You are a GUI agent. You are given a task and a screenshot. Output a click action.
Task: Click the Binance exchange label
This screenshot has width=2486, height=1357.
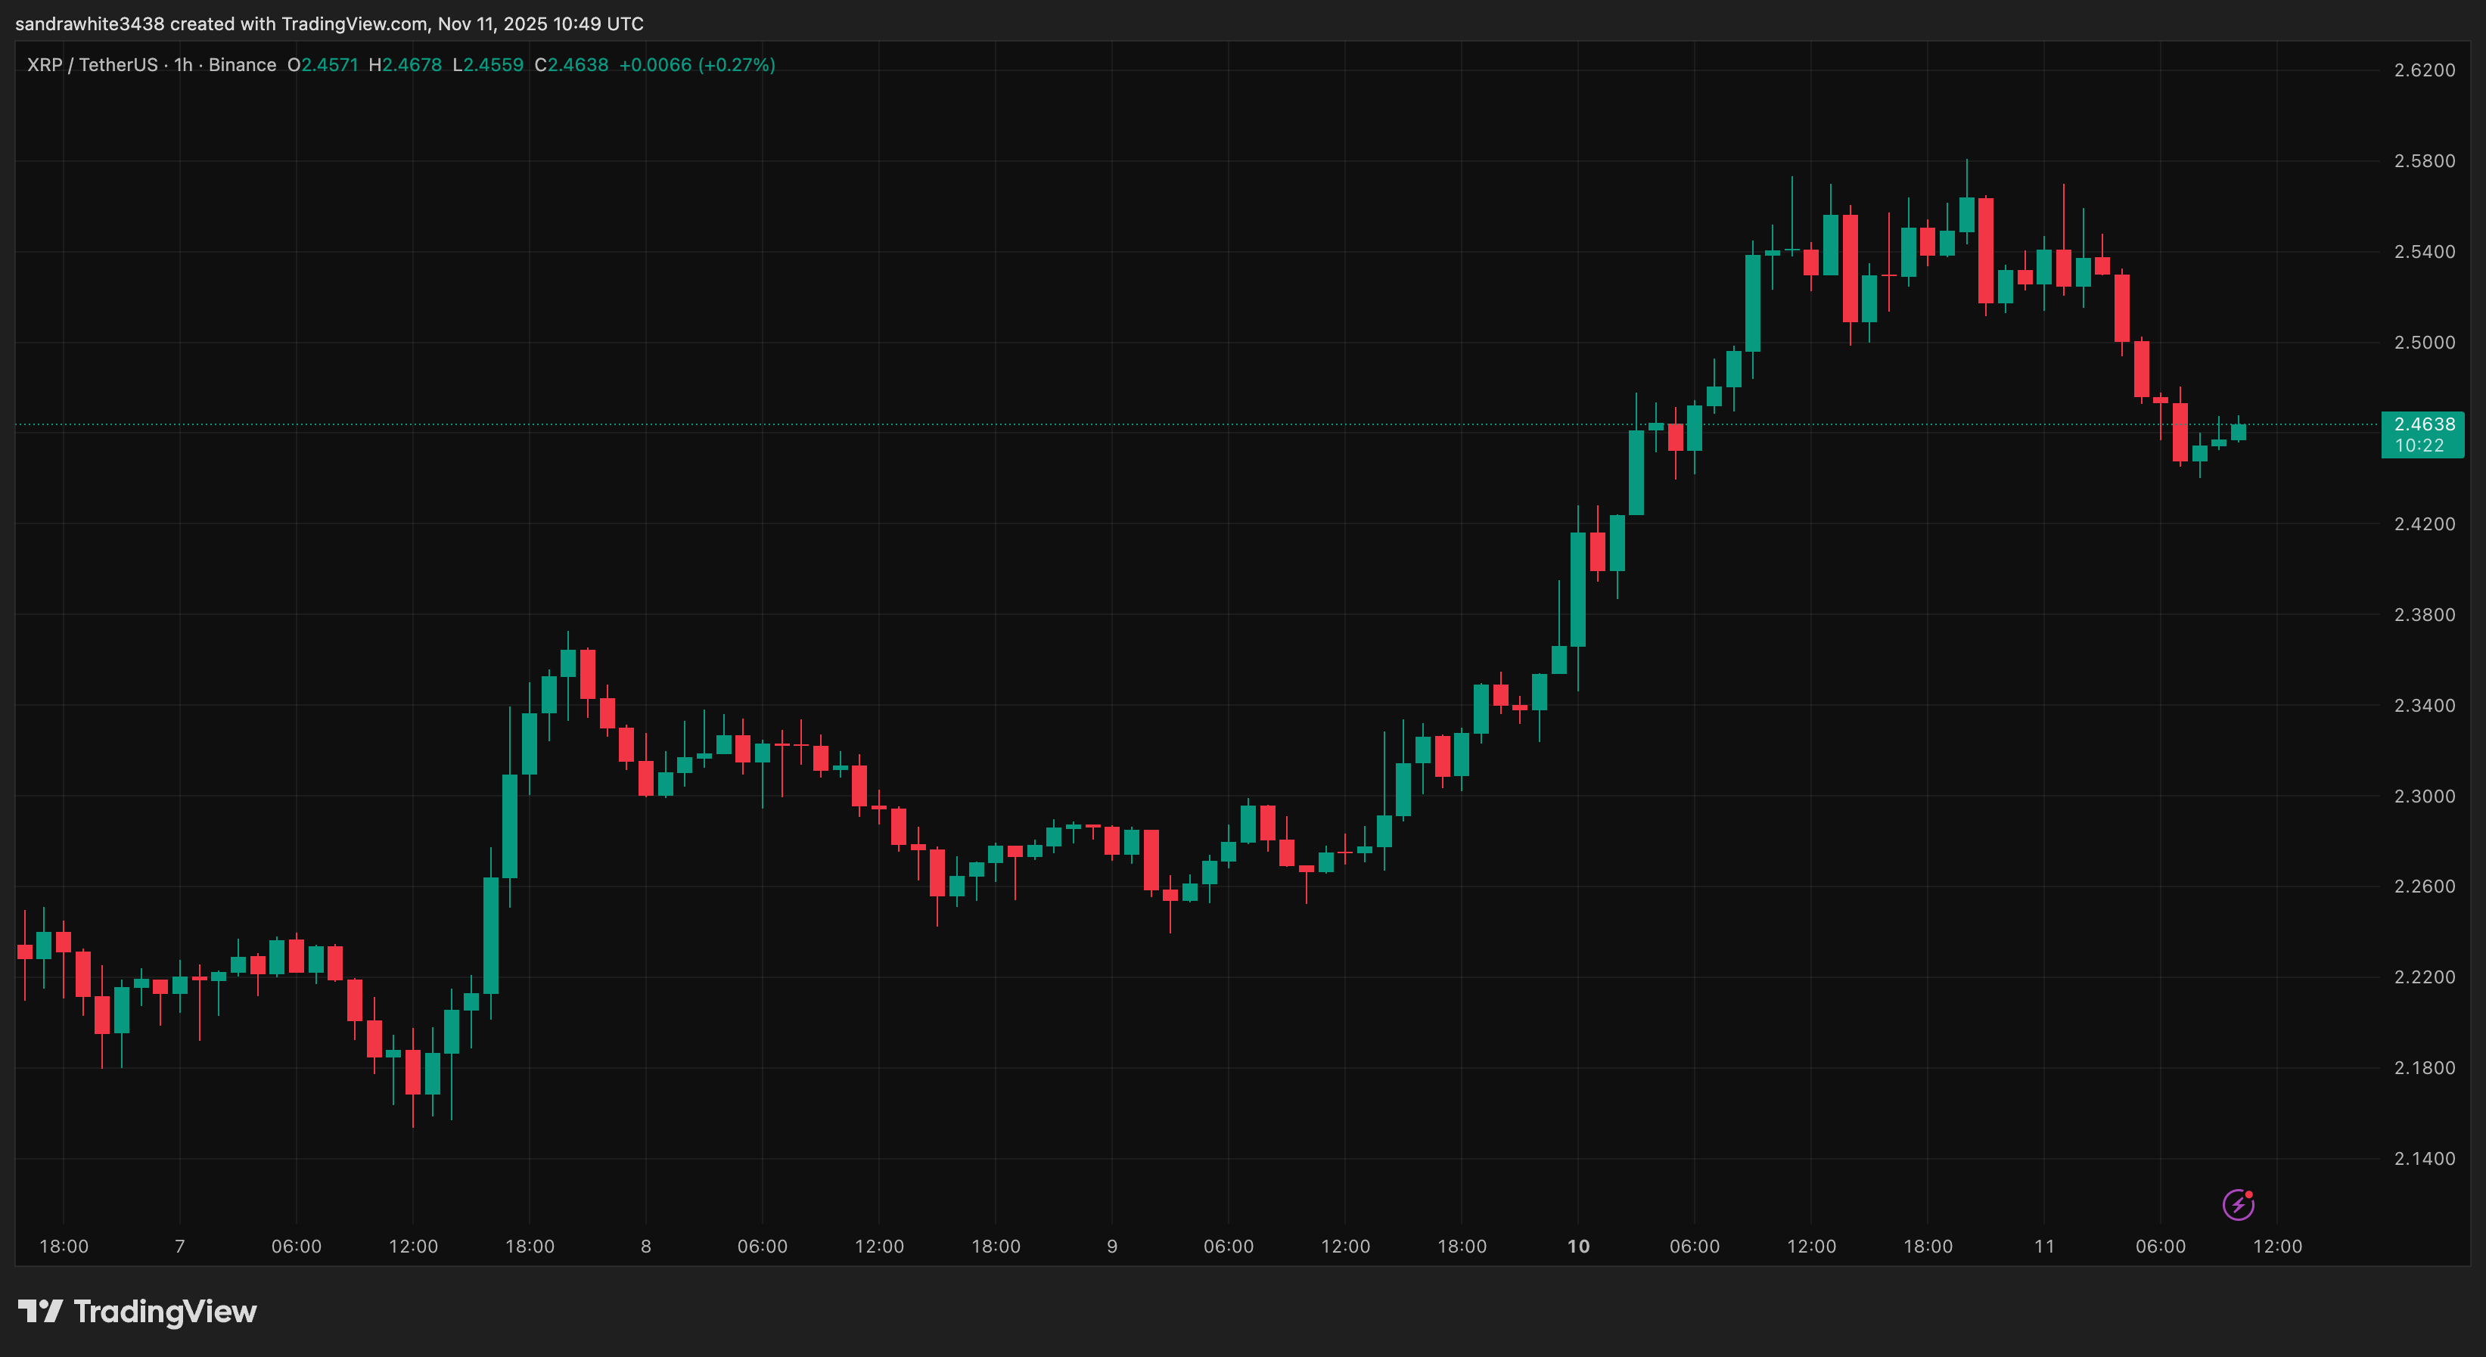pos(244,64)
